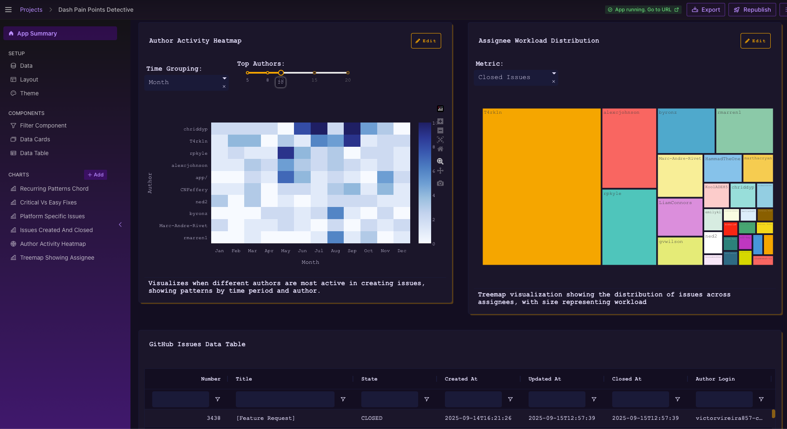Set Top Authors slider to 5

pos(248,73)
